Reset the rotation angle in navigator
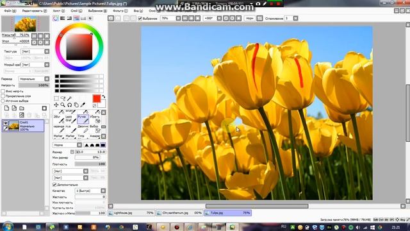The height and width of the screenshot is (231, 410). 47,42
